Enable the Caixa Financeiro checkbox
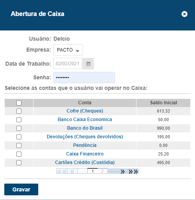 pos(19,154)
